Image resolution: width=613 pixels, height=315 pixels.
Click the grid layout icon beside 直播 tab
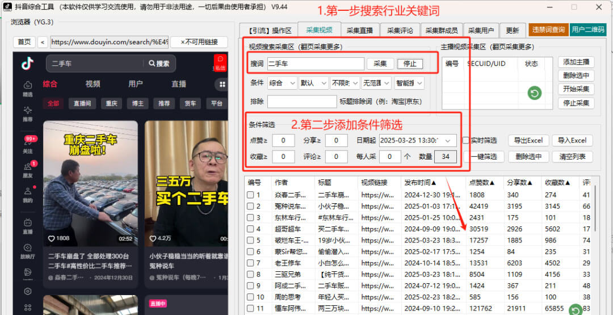click(222, 85)
